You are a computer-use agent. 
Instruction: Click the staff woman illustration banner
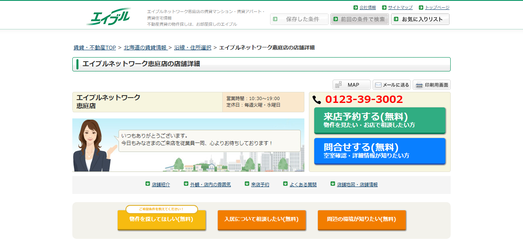click(188, 145)
